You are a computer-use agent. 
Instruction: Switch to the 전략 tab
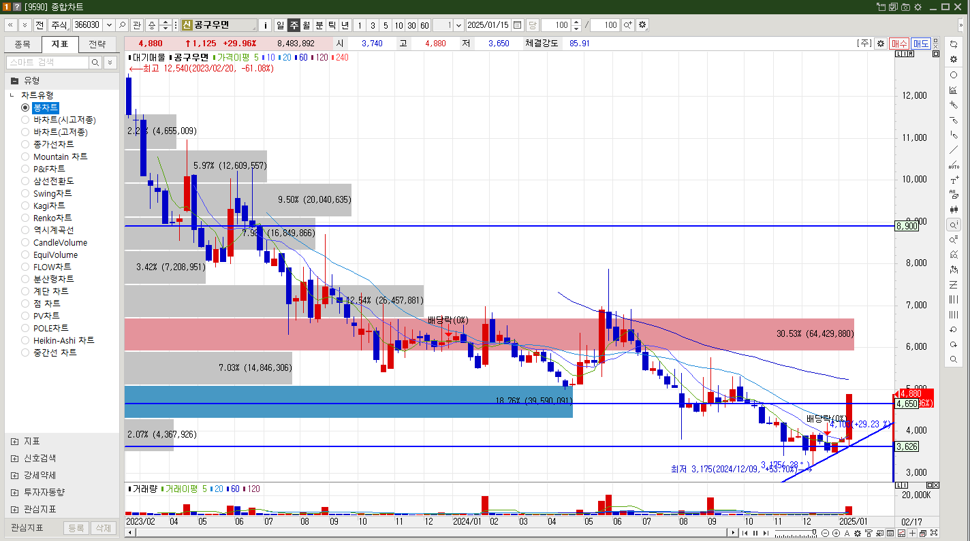click(97, 45)
